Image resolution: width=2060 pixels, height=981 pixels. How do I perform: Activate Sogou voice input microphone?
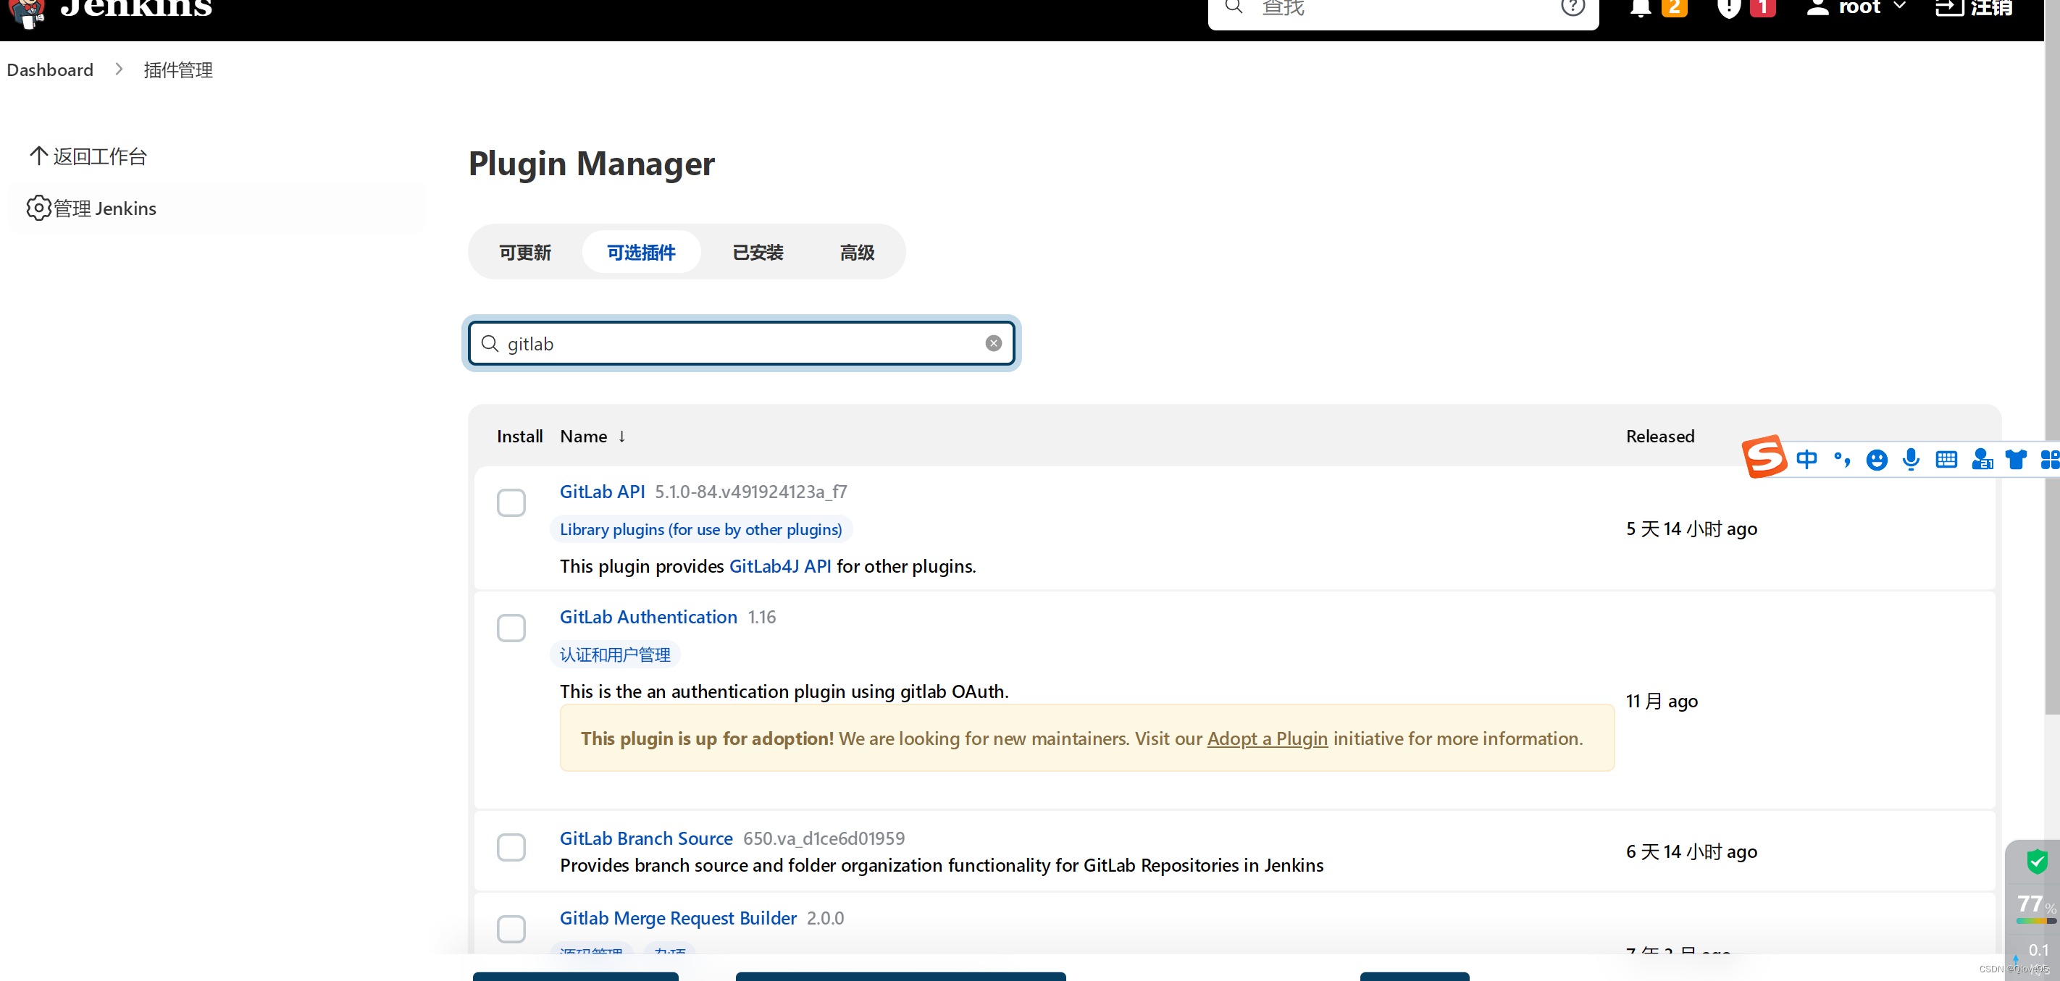[x=1912, y=460]
